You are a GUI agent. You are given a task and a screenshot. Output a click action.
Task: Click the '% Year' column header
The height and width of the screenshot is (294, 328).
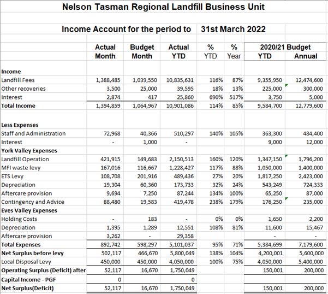tap(234, 52)
